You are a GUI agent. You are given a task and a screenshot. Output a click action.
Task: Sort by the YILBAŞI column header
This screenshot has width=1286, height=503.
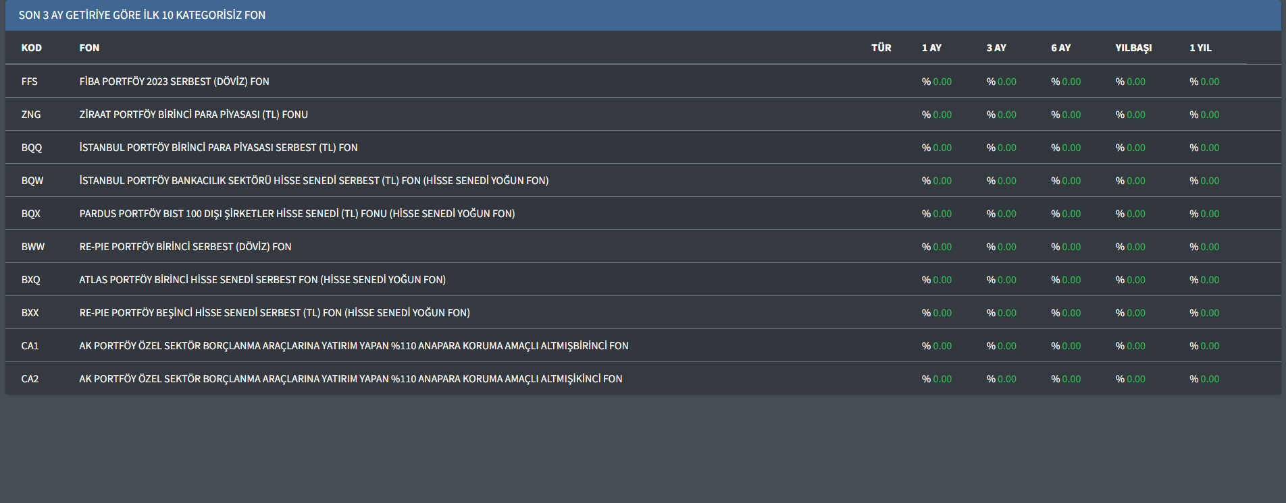1133,48
